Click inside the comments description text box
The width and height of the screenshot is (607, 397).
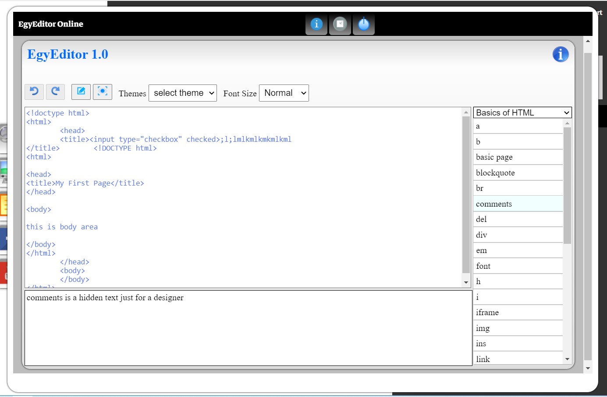[x=248, y=328]
